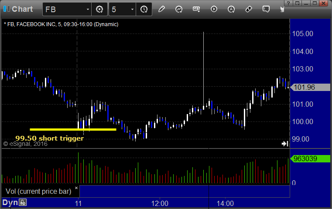Click the volume value tag 963039
Image resolution: width=332 pixels, height=209 pixels.
pos(310,158)
